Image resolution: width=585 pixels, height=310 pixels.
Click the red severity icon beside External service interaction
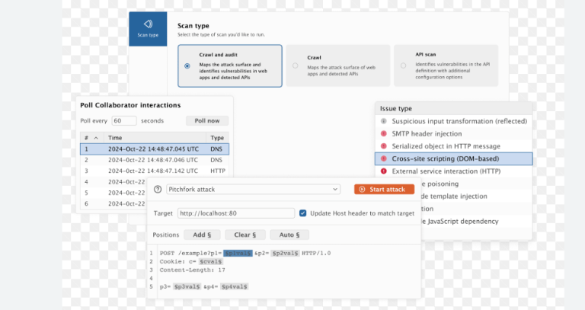[384, 171]
